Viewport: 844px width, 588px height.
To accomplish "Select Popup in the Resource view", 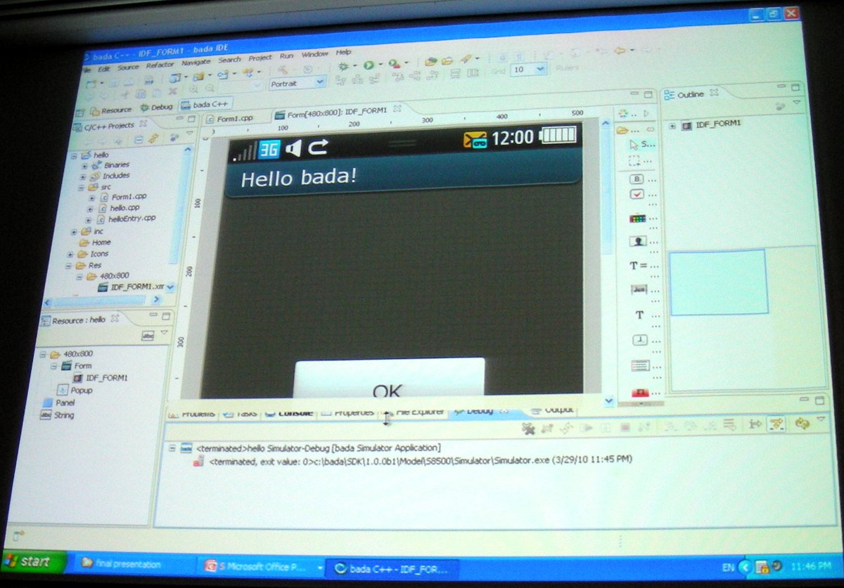I will tap(76, 391).
